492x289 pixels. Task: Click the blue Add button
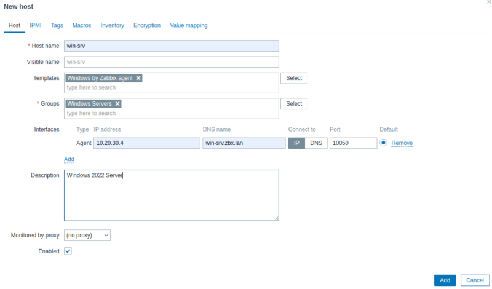pyautogui.click(x=445, y=280)
